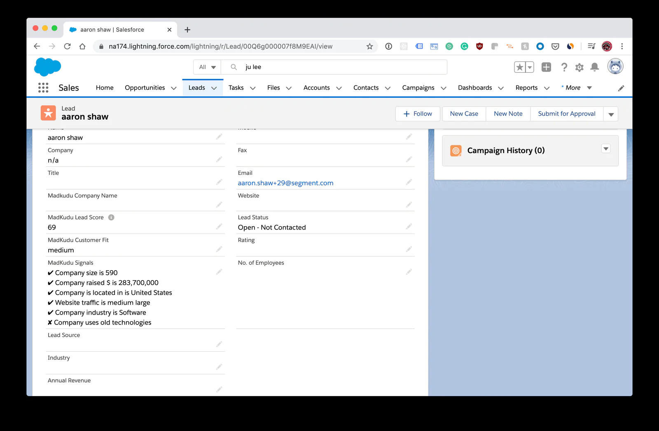Screen dimensions: 659x431
Task: Open Salesforce Setup via the gear icon
Action: [579, 67]
